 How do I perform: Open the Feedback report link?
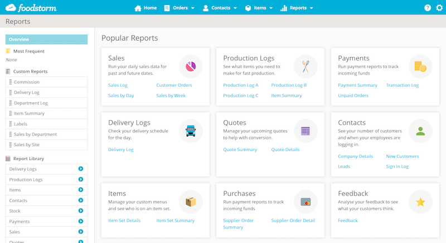[x=347, y=220]
